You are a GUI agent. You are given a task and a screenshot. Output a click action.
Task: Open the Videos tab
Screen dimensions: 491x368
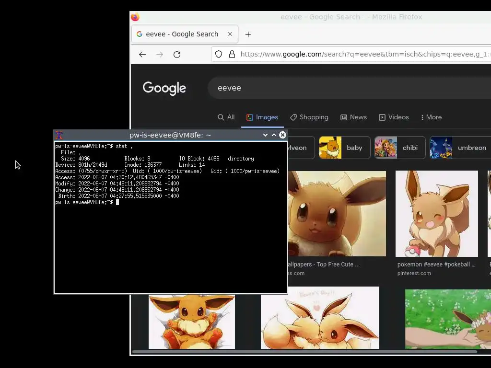[x=394, y=117]
